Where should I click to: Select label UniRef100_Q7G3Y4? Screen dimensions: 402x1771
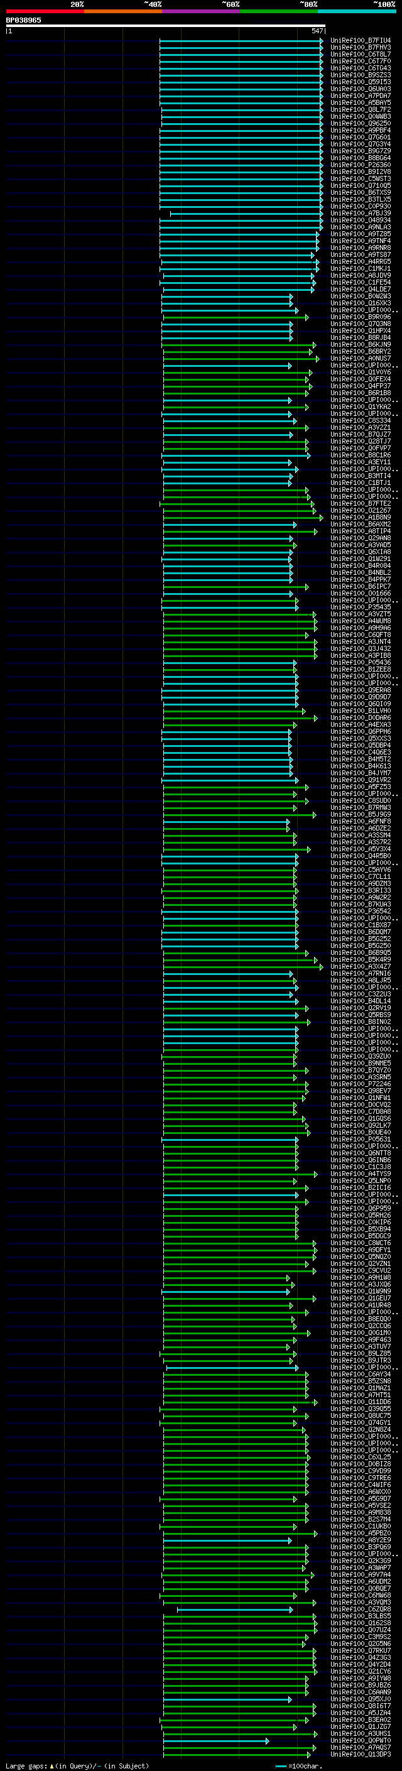click(360, 144)
